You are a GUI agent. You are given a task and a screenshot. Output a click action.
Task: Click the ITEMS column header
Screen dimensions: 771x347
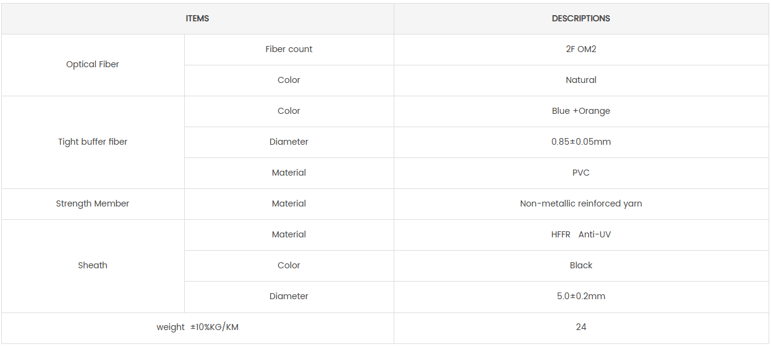coord(197,19)
